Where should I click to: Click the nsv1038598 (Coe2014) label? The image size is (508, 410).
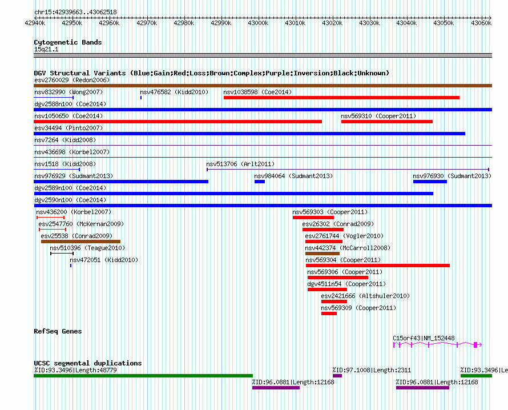click(x=257, y=92)
